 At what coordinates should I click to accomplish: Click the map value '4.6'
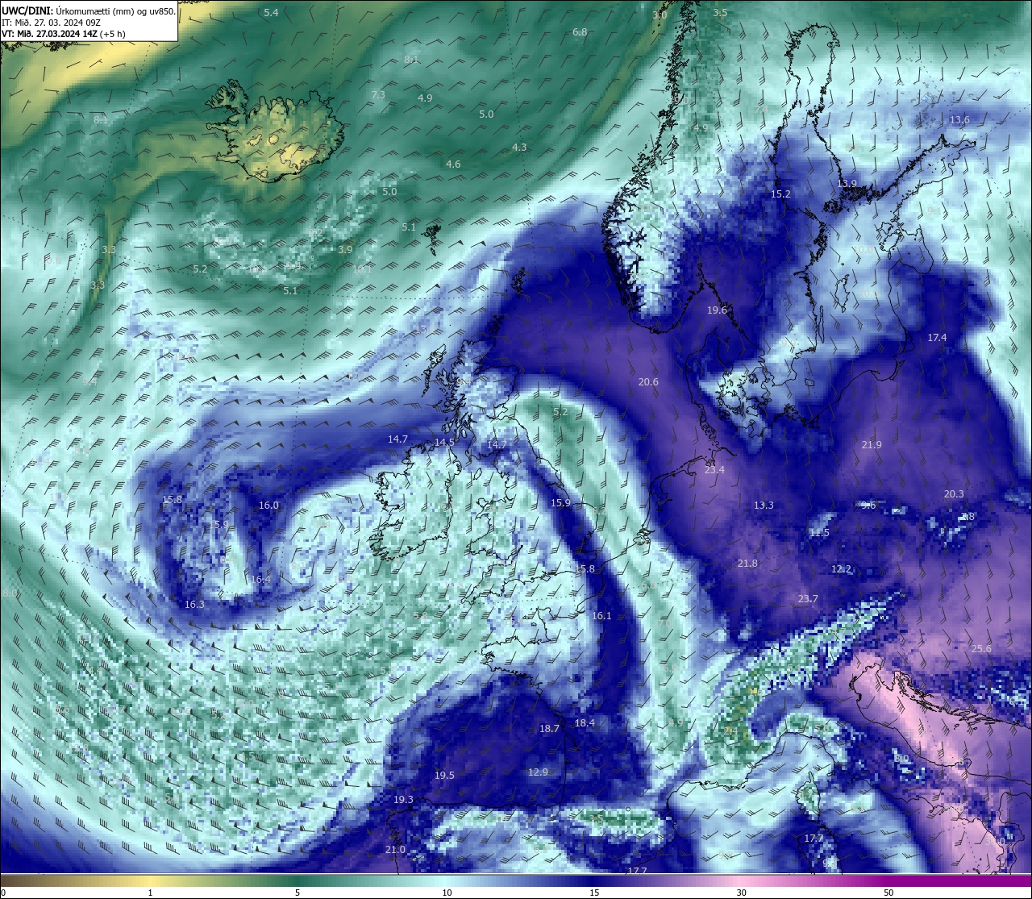tap(453, 164)
